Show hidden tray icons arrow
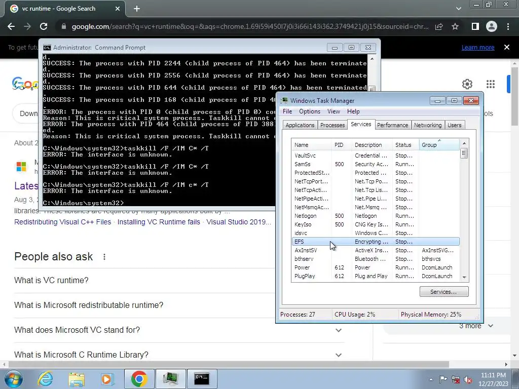The image size is (519, 389). point(431,379)
